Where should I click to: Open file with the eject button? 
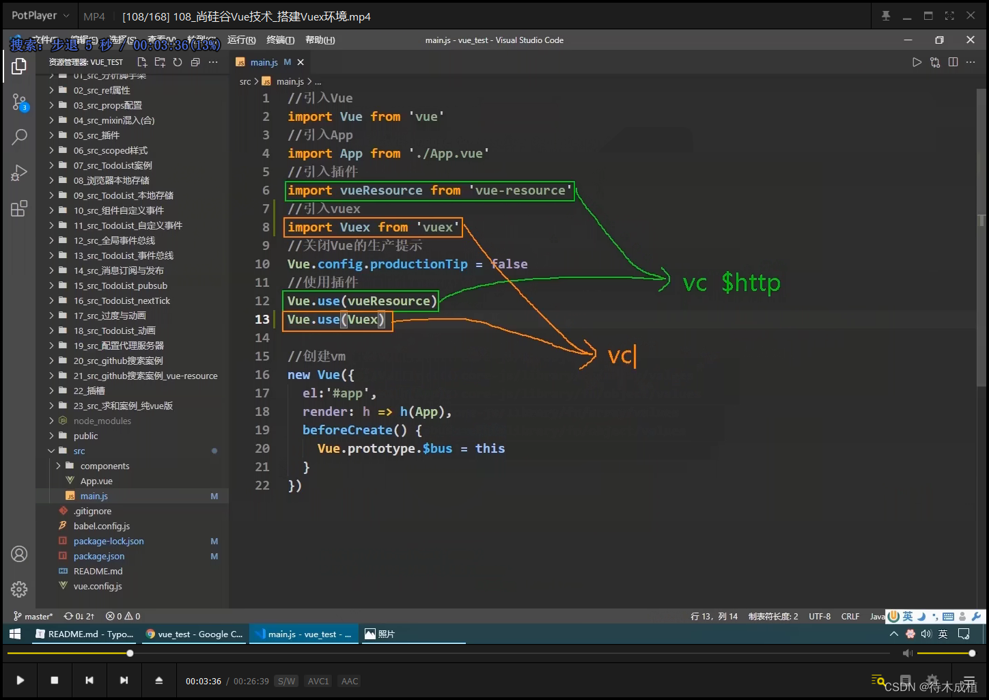point(158,680)
